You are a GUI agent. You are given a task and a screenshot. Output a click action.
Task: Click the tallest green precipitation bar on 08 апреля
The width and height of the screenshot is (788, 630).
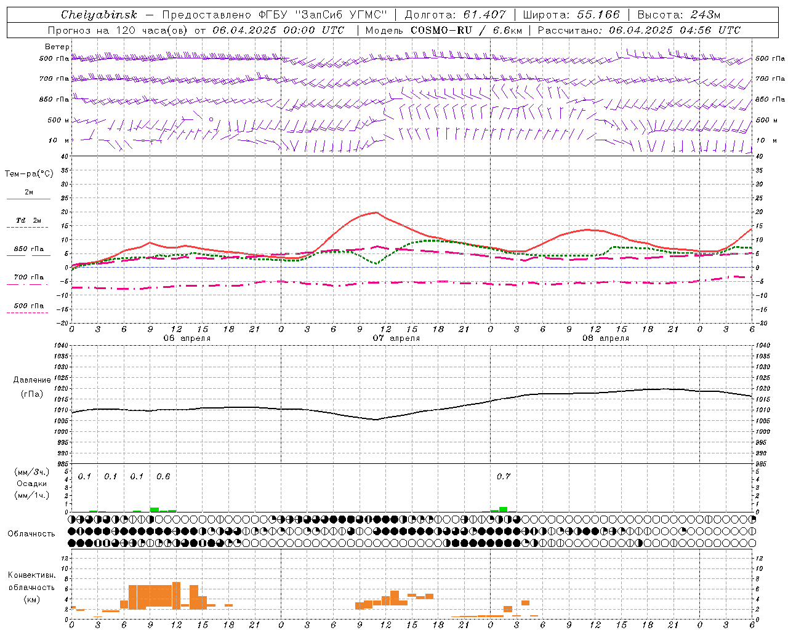503,509
